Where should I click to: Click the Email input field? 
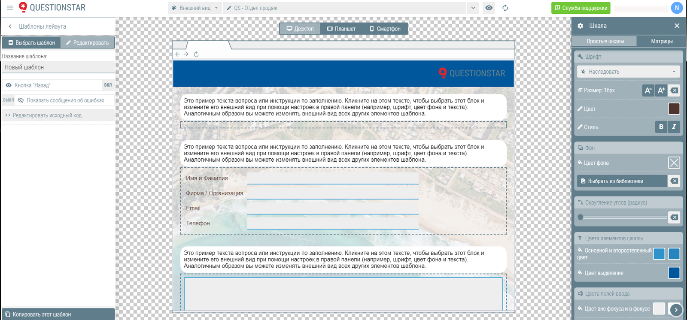pos(332,208)
